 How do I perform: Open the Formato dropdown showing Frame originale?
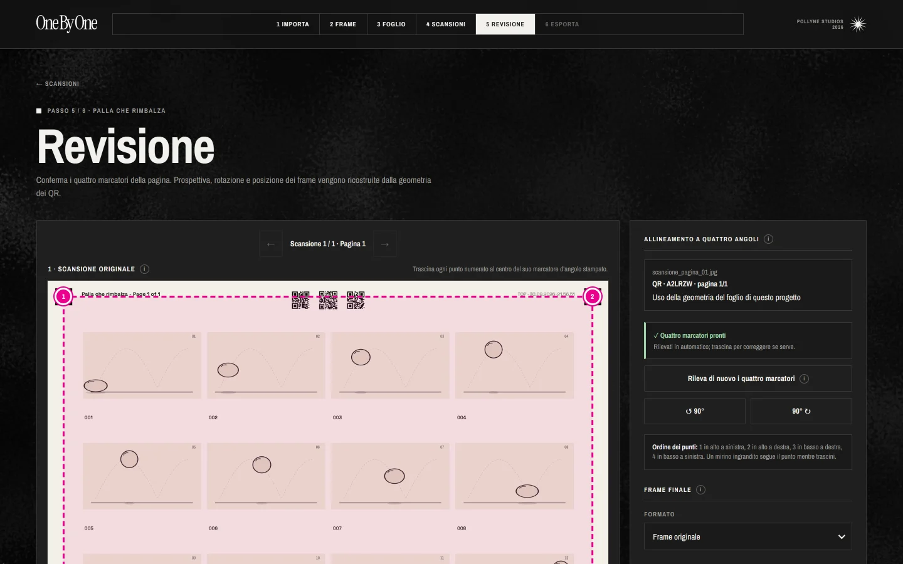point(748,537)
